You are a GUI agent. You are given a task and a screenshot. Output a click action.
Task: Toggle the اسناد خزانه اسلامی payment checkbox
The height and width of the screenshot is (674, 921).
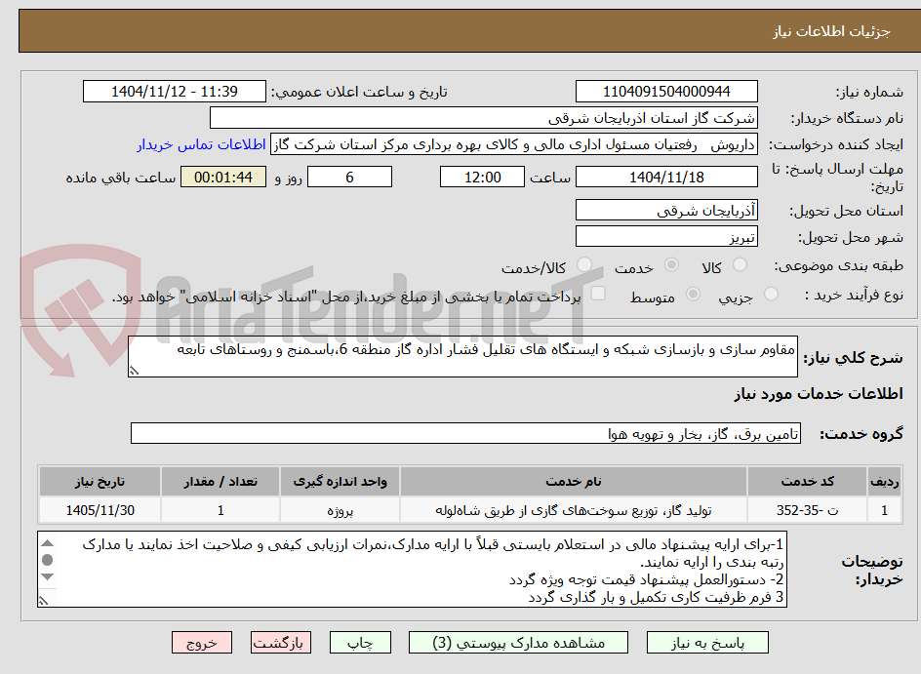pyautogui.click(x=598, y=293)
